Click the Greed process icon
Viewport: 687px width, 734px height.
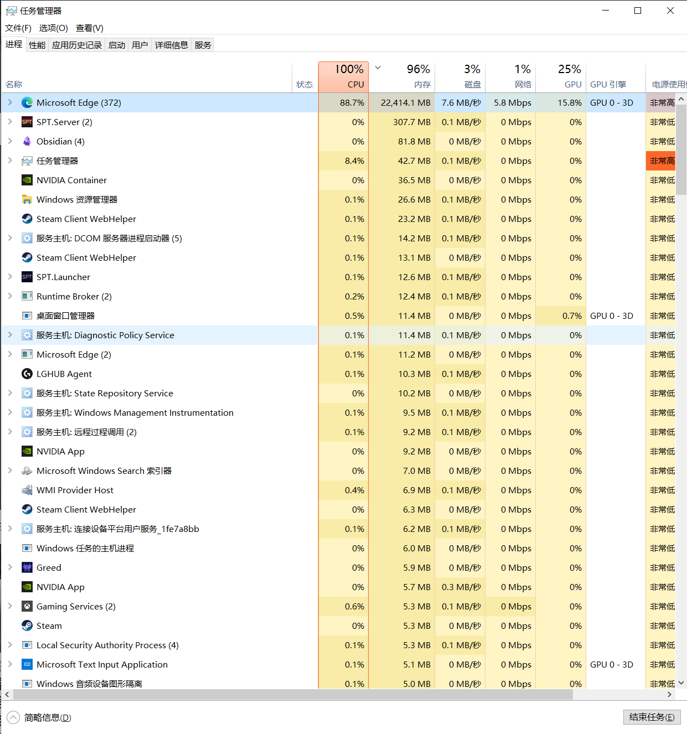click(x=27, y=567)
